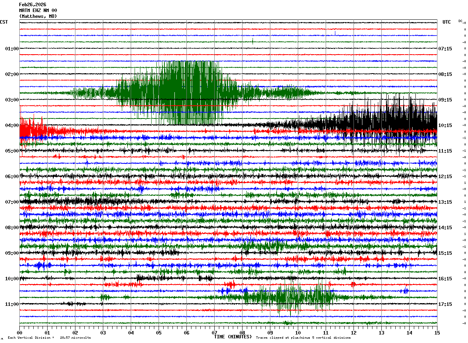This screenshot has height=343, width=468.
Task: Click minute tick label 01 on the x-axis
Action: [x=48, y=333]
